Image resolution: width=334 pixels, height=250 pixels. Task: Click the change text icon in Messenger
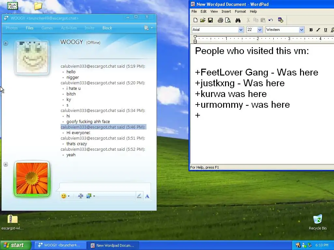pyautogui.click(x=80, y=196)
